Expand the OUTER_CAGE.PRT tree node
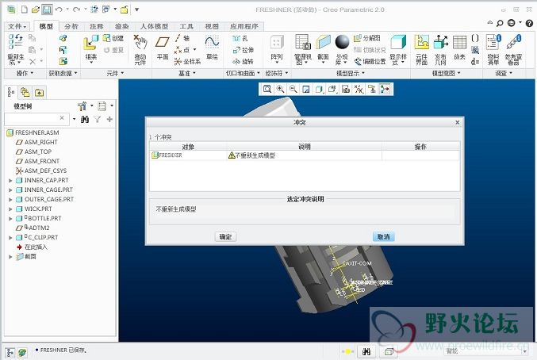This screenshot has width=537, height=360. [10, 200]
